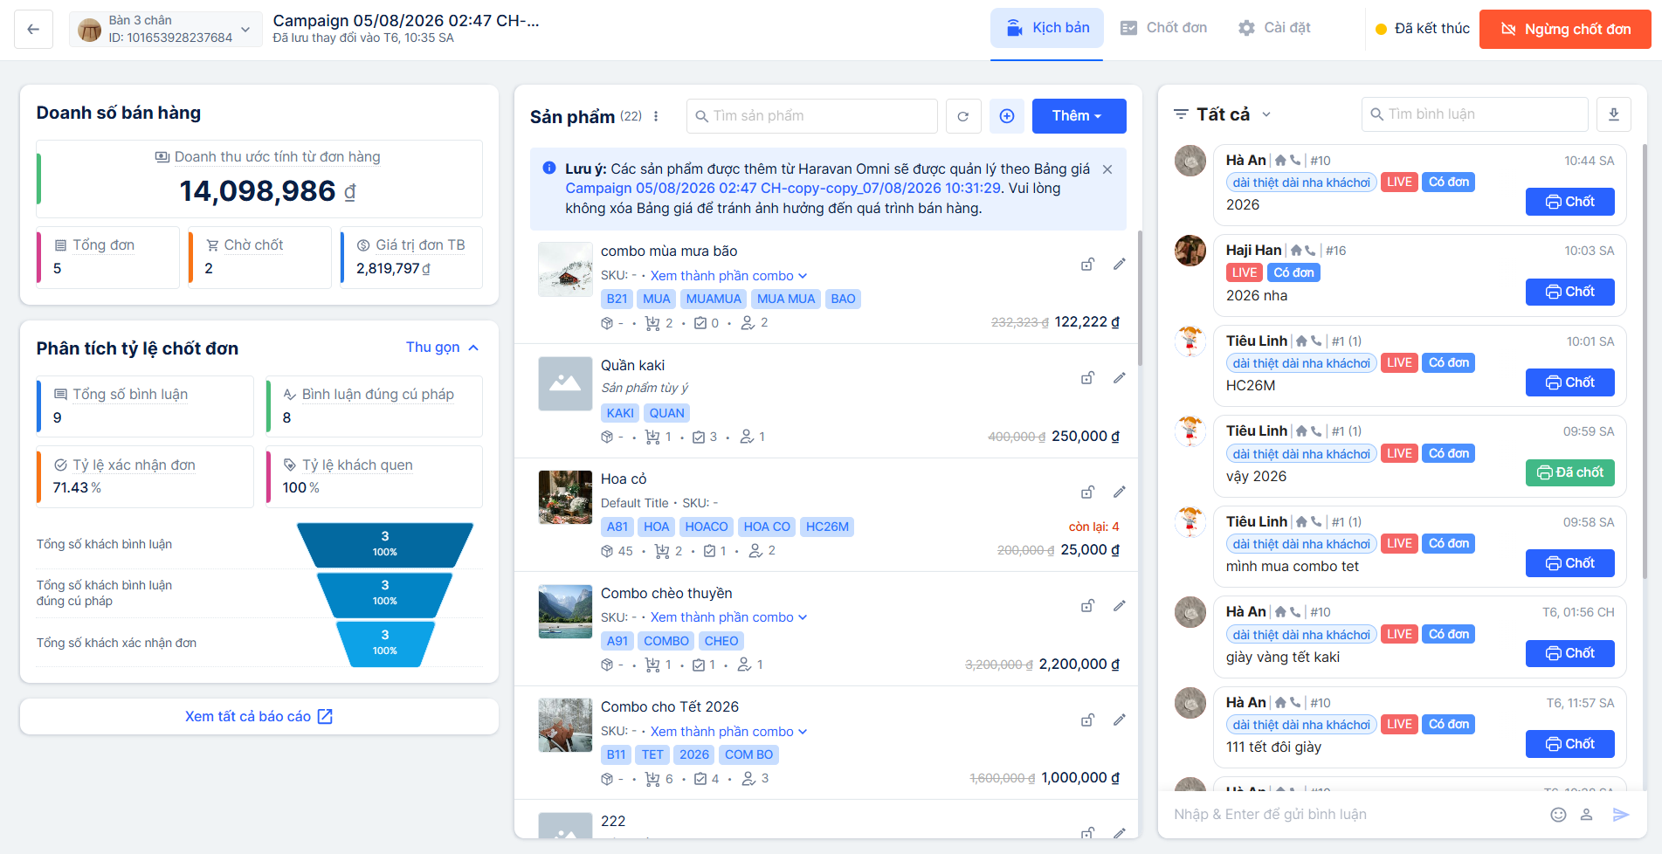Viewport: 1662px width, 854px height.
Task: Edit the combo mùa mưa bão product
Action: pos(1120,264)
